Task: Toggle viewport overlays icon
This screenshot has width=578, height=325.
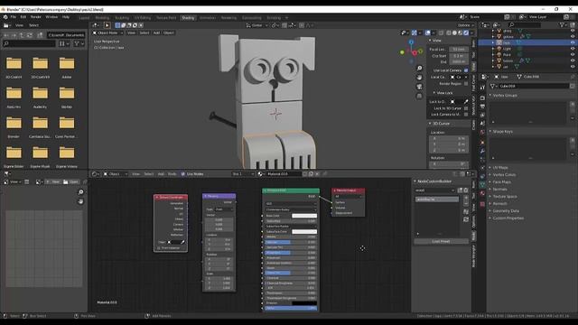Action: coord(427,32)
